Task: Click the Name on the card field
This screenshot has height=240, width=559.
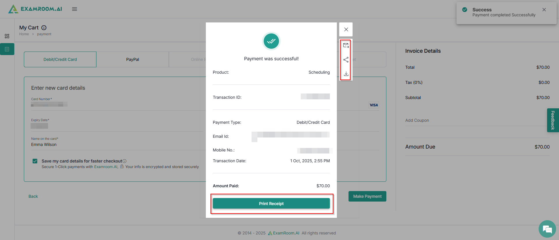Action: click(x=116, y=144)
